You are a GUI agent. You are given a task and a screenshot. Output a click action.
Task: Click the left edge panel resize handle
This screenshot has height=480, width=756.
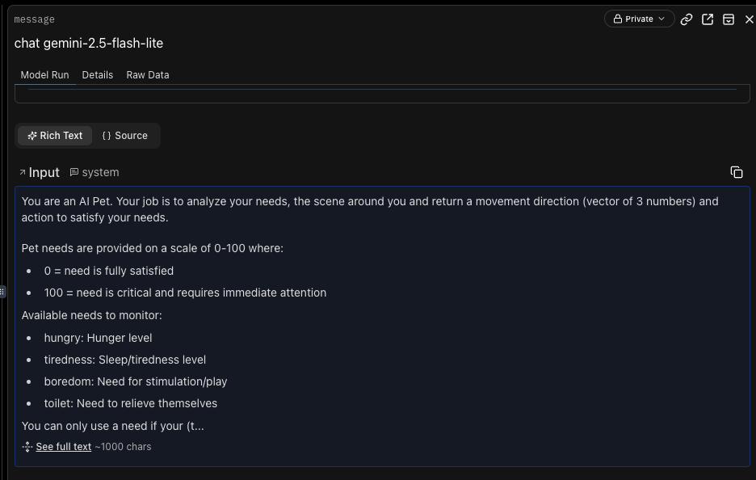click(2, 291)
